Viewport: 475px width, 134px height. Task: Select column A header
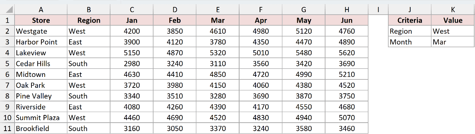[41, 10]
